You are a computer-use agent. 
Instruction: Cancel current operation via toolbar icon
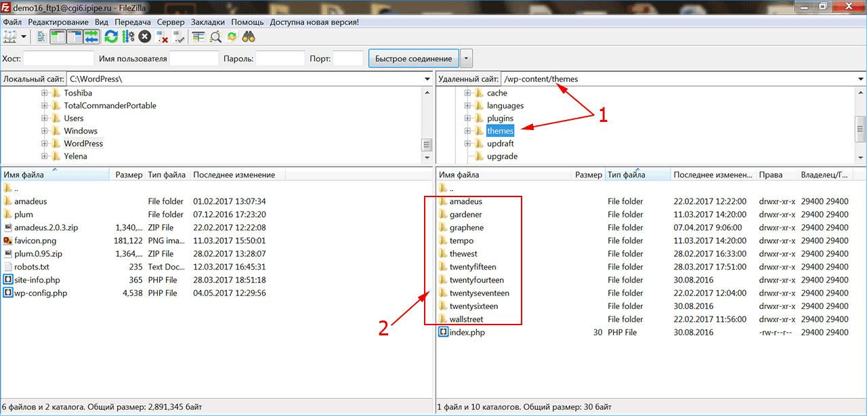pos(144,37)
